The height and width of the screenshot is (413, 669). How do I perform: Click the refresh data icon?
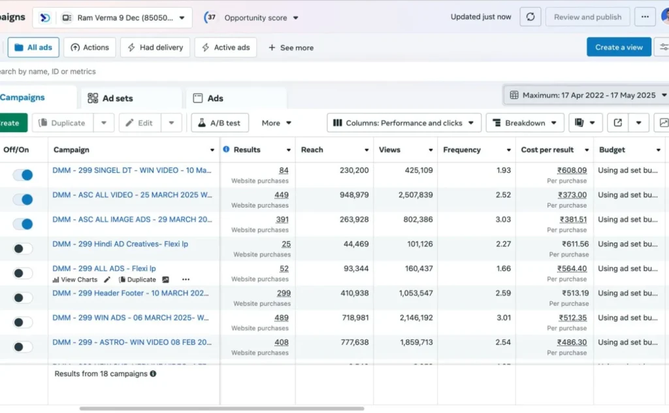coord(530,17)
